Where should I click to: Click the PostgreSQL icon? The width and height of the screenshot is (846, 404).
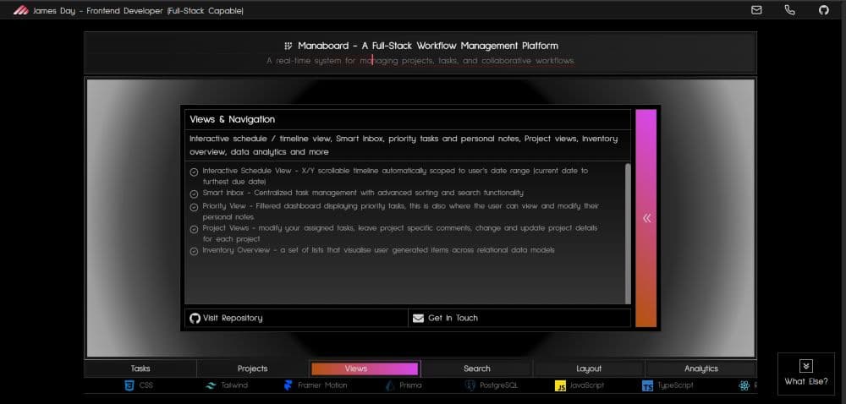[470, 385]
